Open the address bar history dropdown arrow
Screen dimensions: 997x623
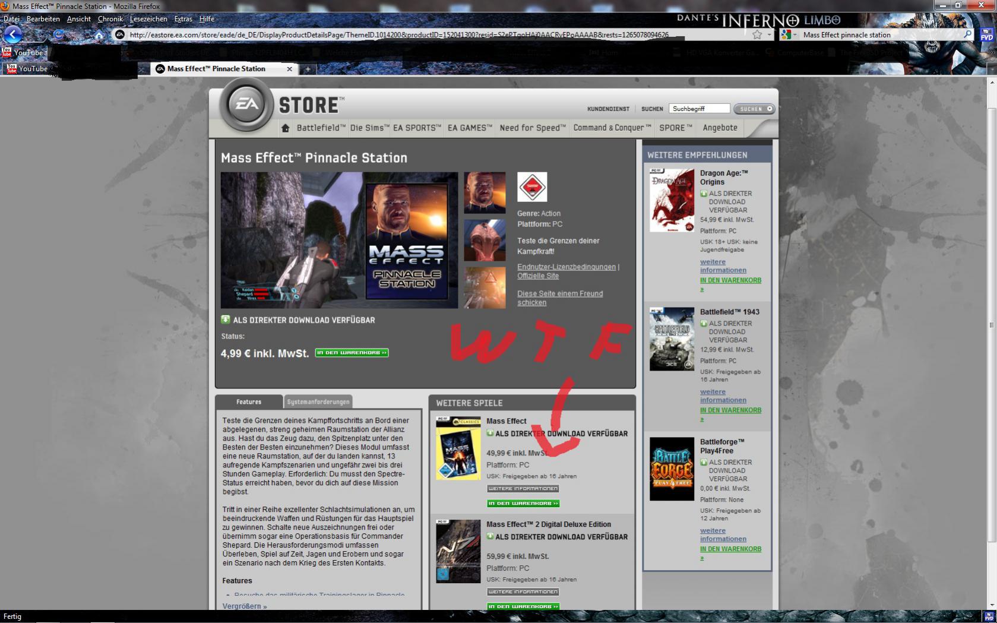769,34
